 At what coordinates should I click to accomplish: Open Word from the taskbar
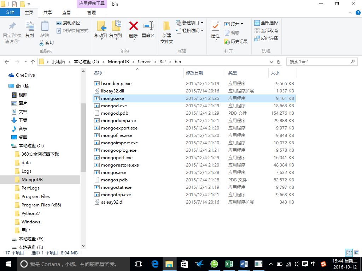click(244, 264)
